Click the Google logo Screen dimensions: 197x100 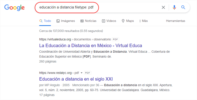tap(14, 7)
